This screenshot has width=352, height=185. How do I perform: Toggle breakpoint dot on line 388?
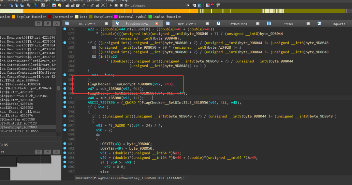pyautogui.click(x=65, y=84)
